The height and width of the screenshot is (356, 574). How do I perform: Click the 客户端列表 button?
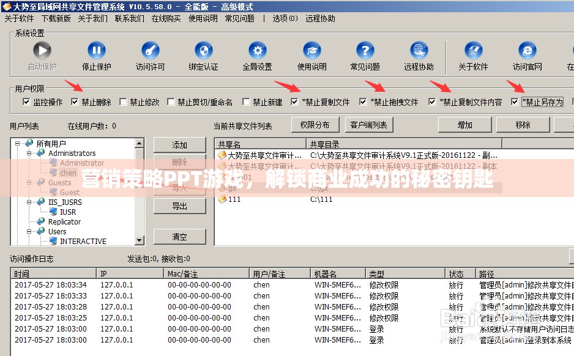pos(369,125)
